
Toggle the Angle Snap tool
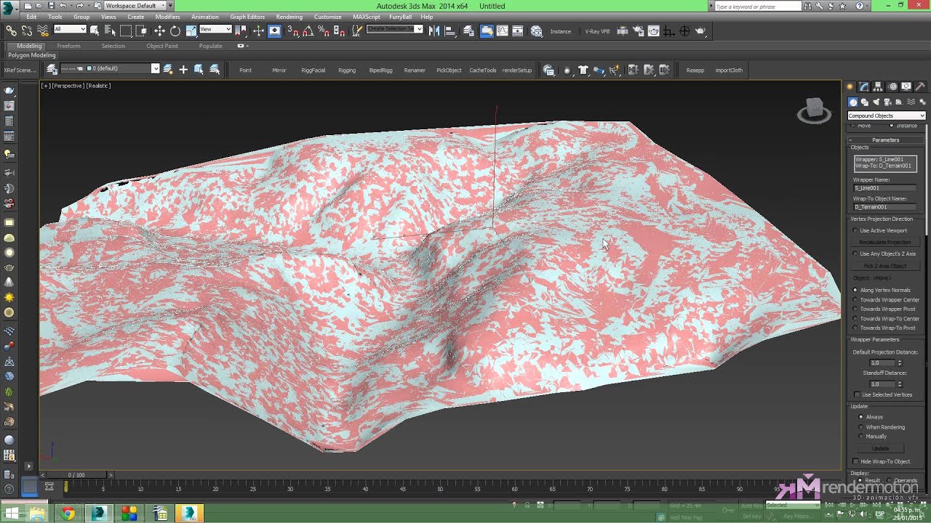308,31
